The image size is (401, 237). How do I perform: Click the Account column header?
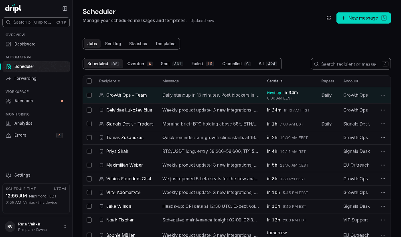point(350,81)
